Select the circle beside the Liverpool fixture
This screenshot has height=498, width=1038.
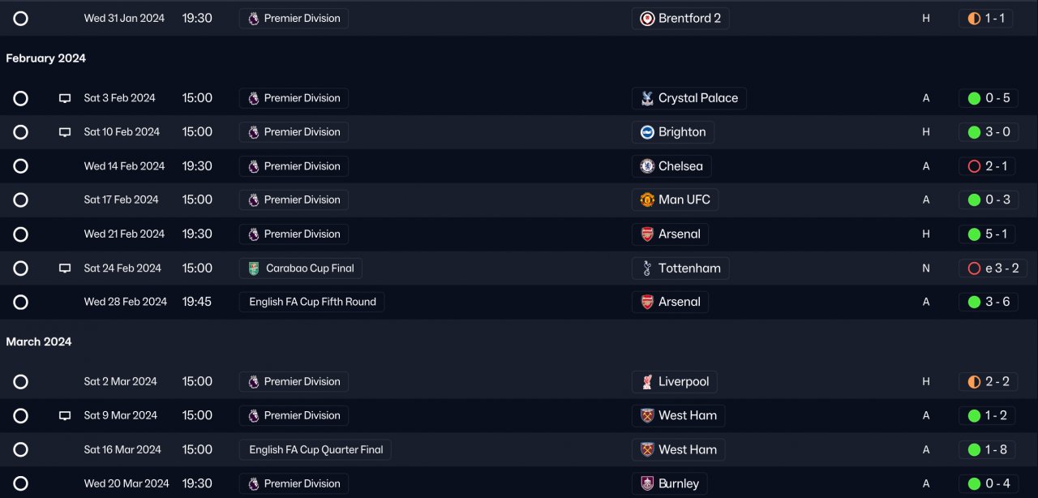(21, 382)
